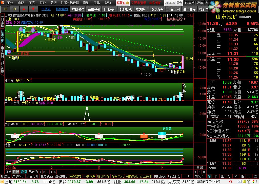Click the 日线 period label
The width and height of the screenshot is (259, 184).
[x=200, y=168]
